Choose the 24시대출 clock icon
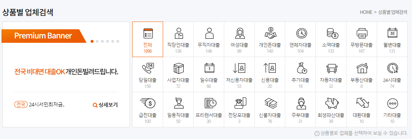The image size is (412, 139). 392,68
